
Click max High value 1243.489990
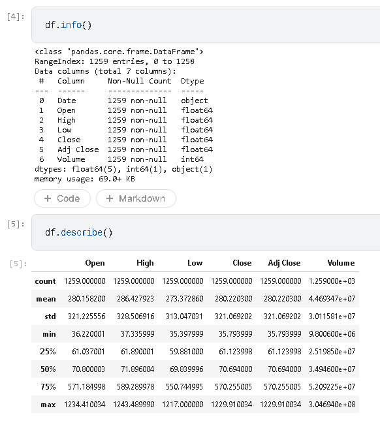134,405
